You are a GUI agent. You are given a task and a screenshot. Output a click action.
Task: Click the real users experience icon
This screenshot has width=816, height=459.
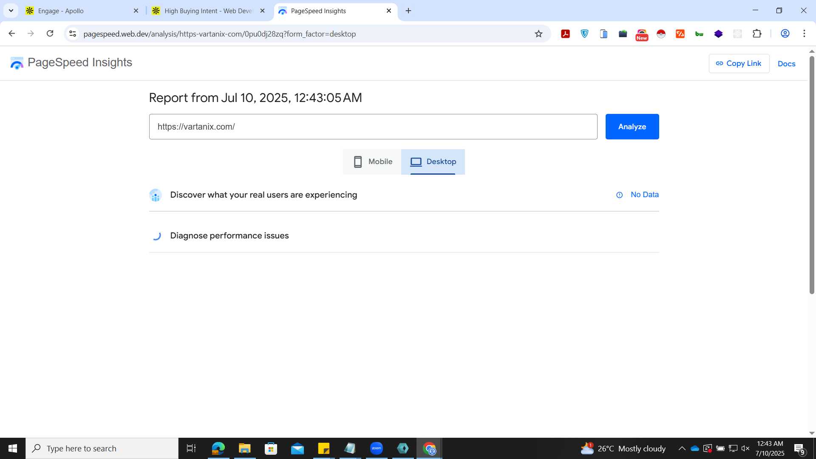(156, 195)
